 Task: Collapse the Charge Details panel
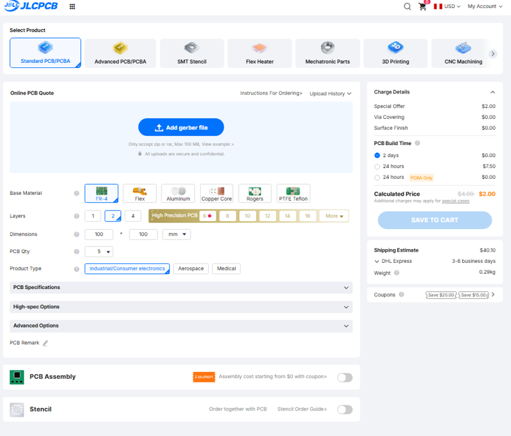click(493, 92)
